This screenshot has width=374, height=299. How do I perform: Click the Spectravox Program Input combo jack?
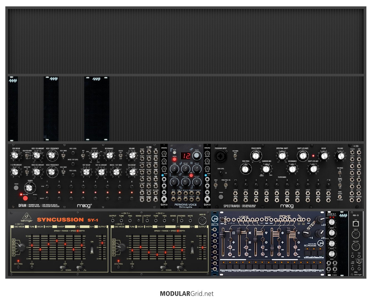coord(221,156)
